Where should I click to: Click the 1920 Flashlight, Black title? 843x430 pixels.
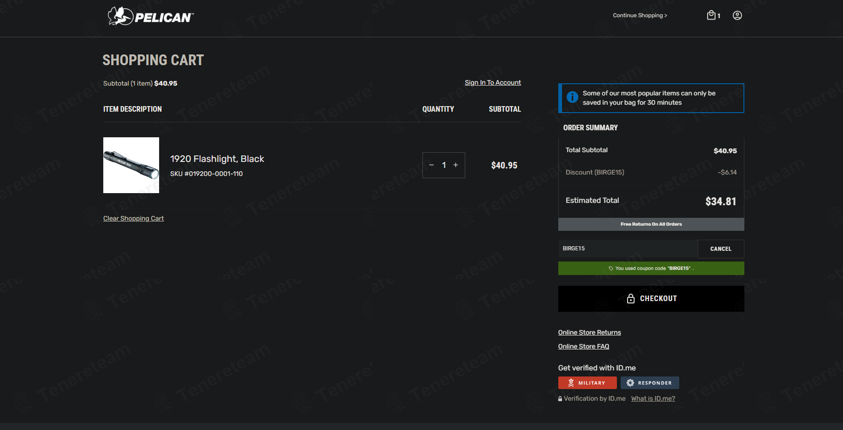[217, 159]
